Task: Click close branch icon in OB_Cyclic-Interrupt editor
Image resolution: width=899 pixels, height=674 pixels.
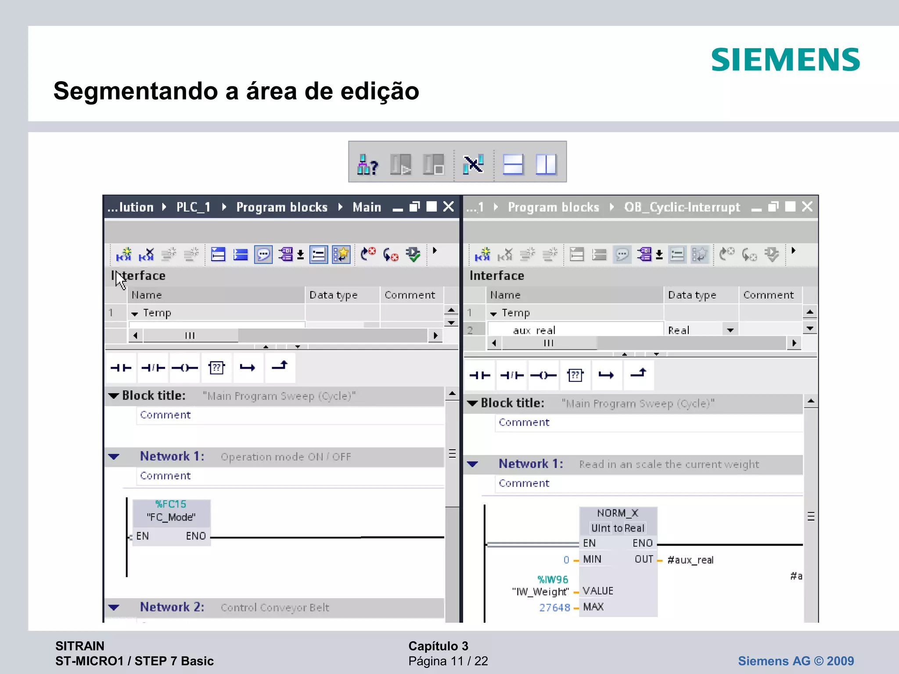Action: [x=639, y=375]
